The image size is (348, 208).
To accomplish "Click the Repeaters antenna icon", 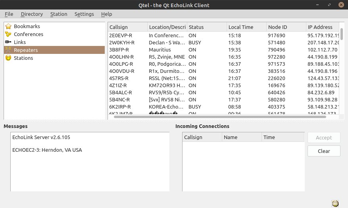I will point(8,50).
